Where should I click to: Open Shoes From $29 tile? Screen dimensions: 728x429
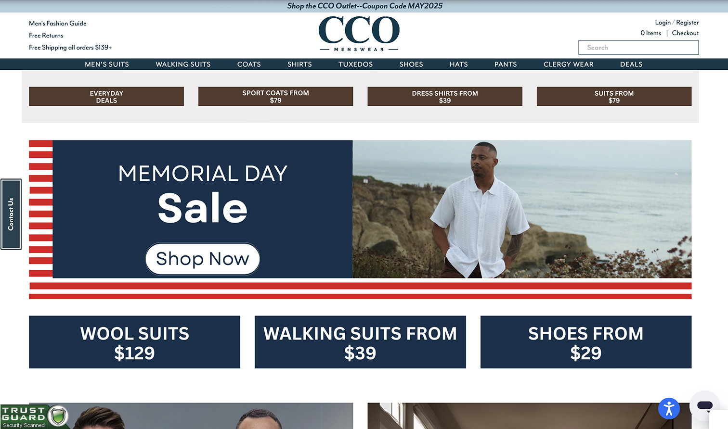point(586,342)
